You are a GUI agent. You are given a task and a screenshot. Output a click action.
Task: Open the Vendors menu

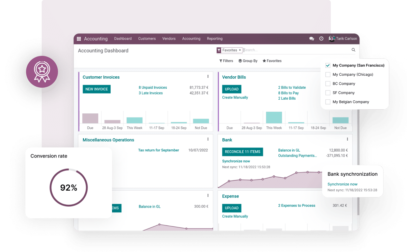[169, 39]
